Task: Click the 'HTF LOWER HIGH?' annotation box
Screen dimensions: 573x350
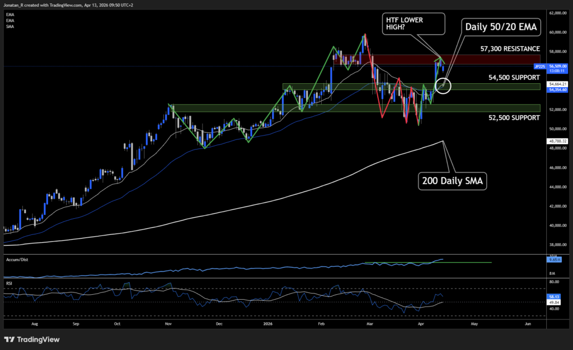Action: pos(414,23)
